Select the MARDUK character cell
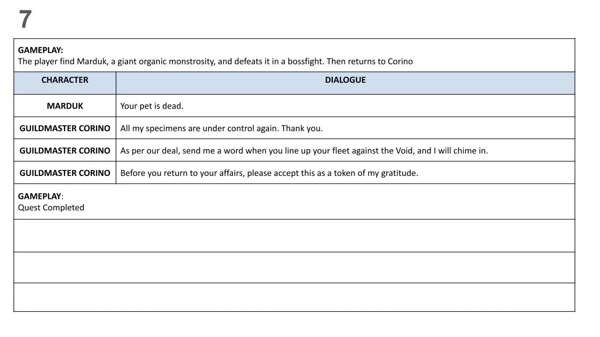Screen dimensions: 600x337 click(65, 106)
